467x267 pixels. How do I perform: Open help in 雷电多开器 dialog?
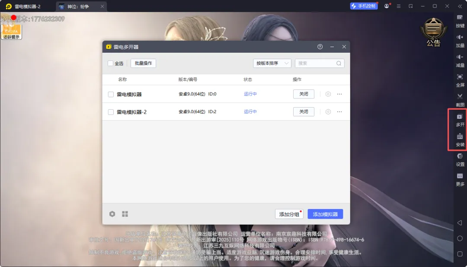pos(320,47)
